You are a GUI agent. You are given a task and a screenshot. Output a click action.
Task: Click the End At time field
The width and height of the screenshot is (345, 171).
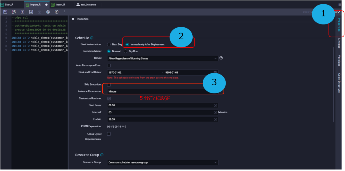162,119
